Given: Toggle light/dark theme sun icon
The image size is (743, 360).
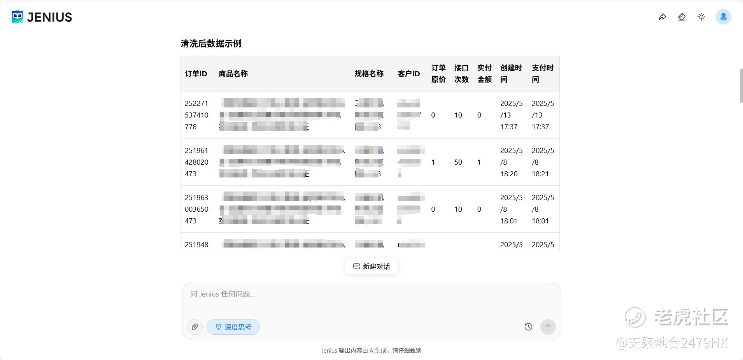Looking at the screenshot, I should click(x=701, y=17).
